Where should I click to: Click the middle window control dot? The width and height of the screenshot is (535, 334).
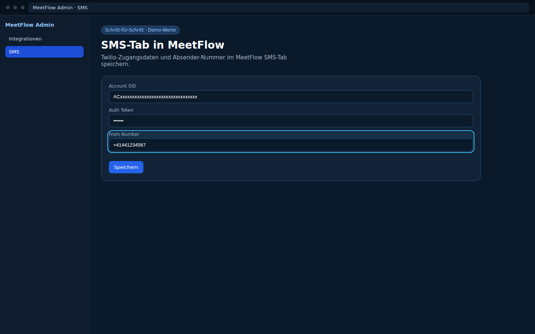tap(15, 7)
